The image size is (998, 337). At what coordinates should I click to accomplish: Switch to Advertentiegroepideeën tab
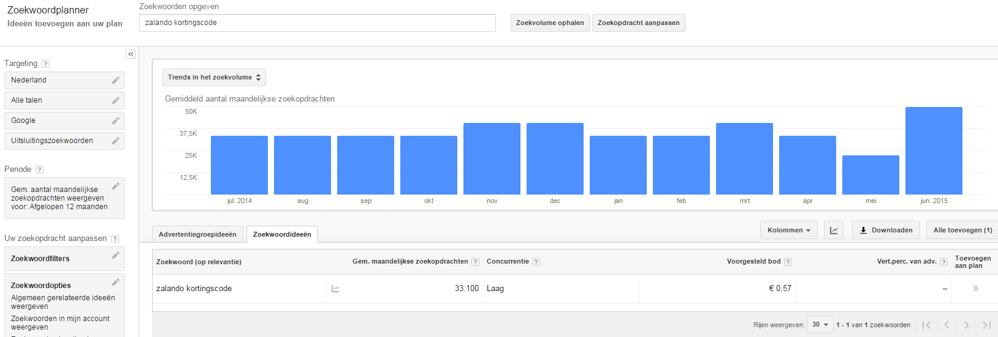pyautogui.click(x=197, y=234)
